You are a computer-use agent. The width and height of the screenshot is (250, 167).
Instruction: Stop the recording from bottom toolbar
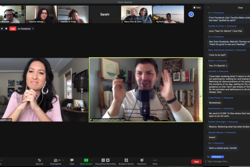click(x=108, y=160)
